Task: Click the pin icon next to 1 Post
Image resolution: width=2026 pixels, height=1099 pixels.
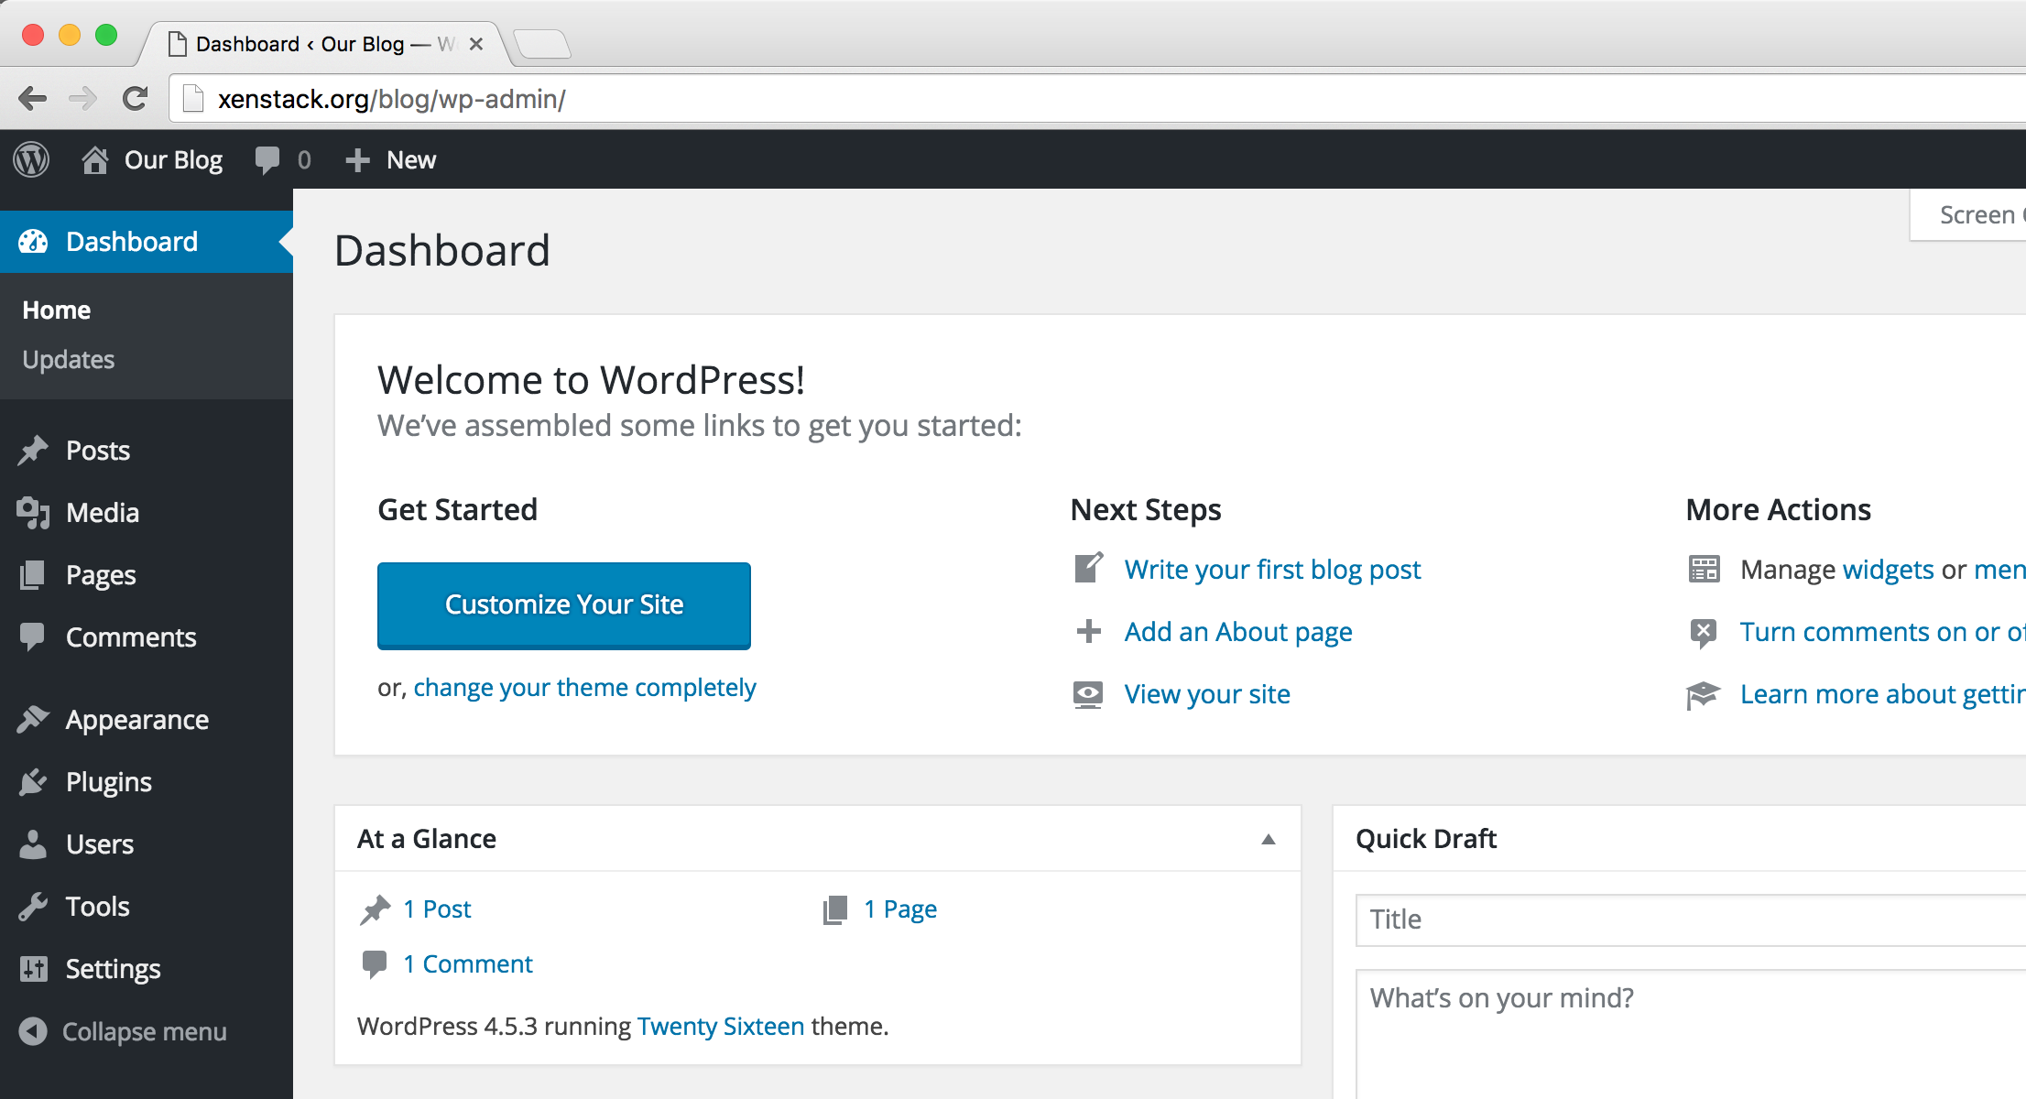Action: click(375, 909)
